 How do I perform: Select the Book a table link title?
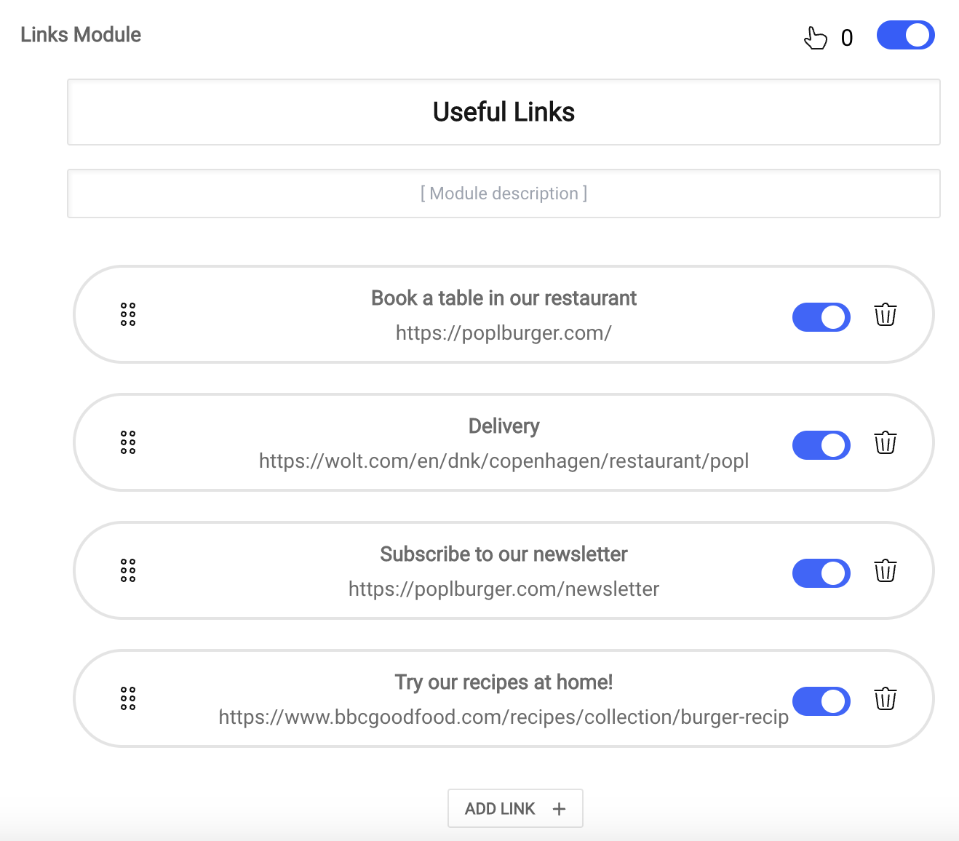[x=504, y=298]
